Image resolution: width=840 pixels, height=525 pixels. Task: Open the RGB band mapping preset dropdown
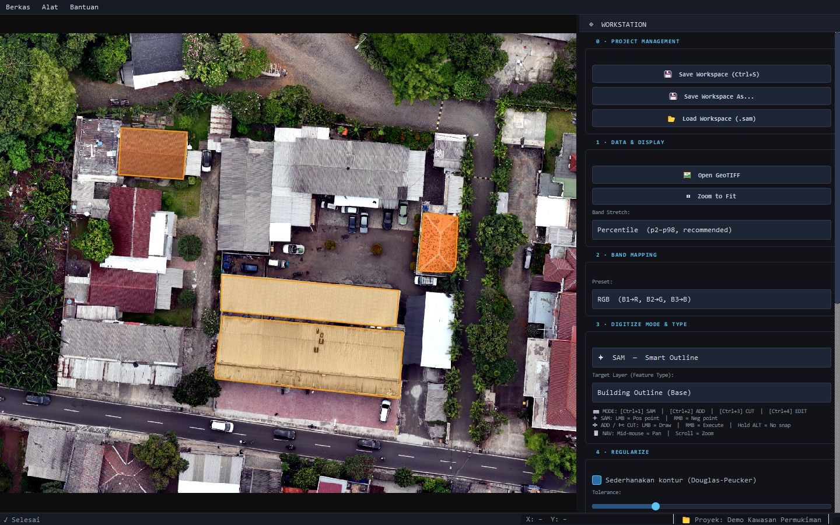tap(711, 299)
